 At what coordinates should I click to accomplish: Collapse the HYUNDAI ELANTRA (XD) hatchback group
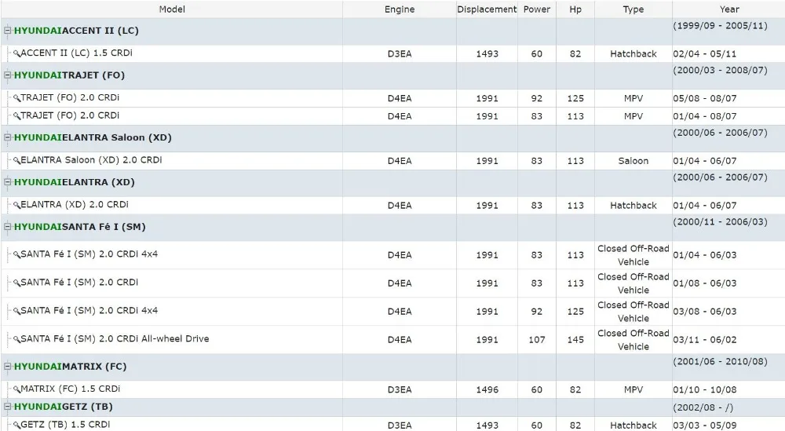click(x=8, y=181)
